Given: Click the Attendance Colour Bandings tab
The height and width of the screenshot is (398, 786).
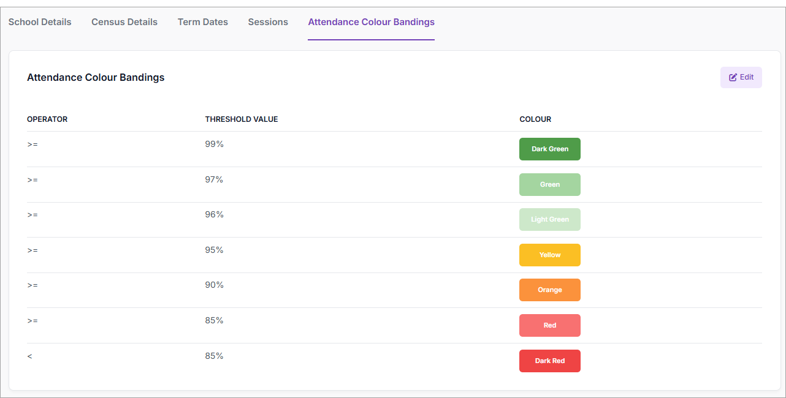Looking at the screenshot, I should (371, 22).
